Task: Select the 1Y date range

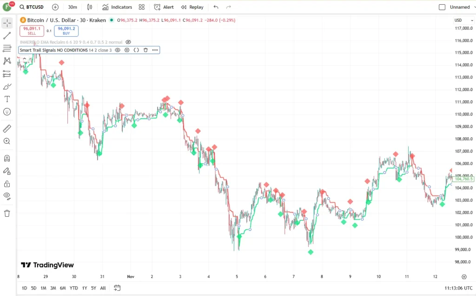Action: coord(85,288)
